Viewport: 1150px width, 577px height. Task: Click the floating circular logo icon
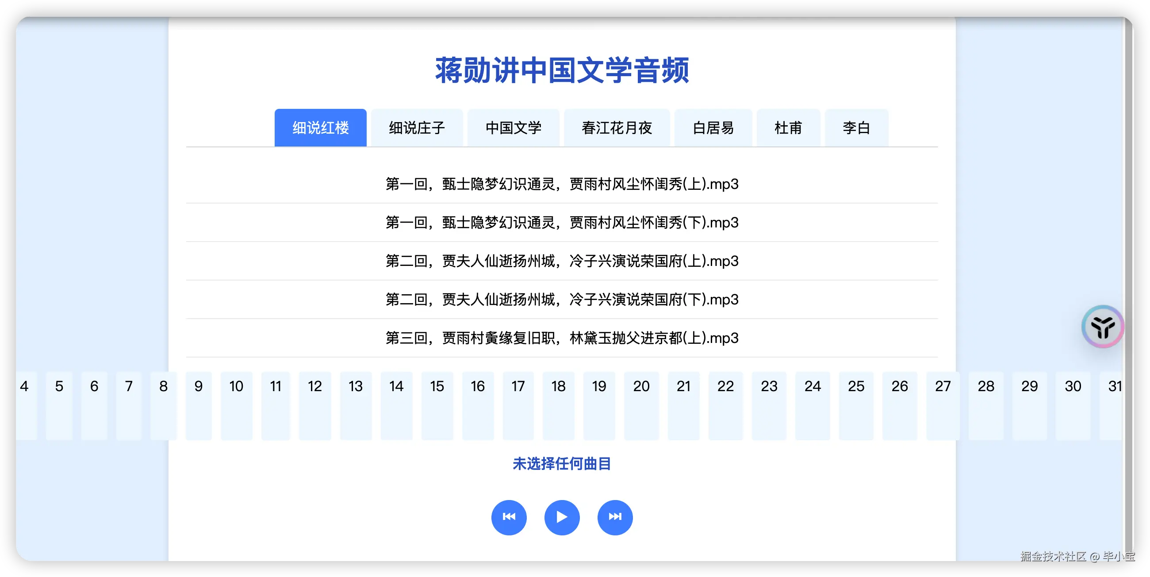pos(1103,326)
